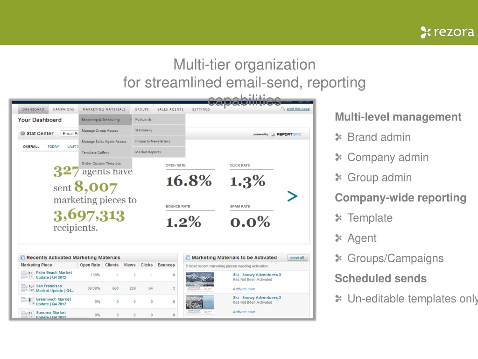This screenshot has width=478, height=359.
Task: Open the Settings tab
Action: point(201,109)
